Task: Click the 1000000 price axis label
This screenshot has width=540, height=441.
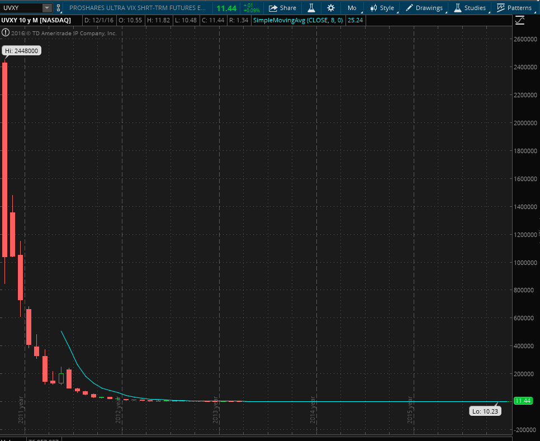Action: (525, 263)
